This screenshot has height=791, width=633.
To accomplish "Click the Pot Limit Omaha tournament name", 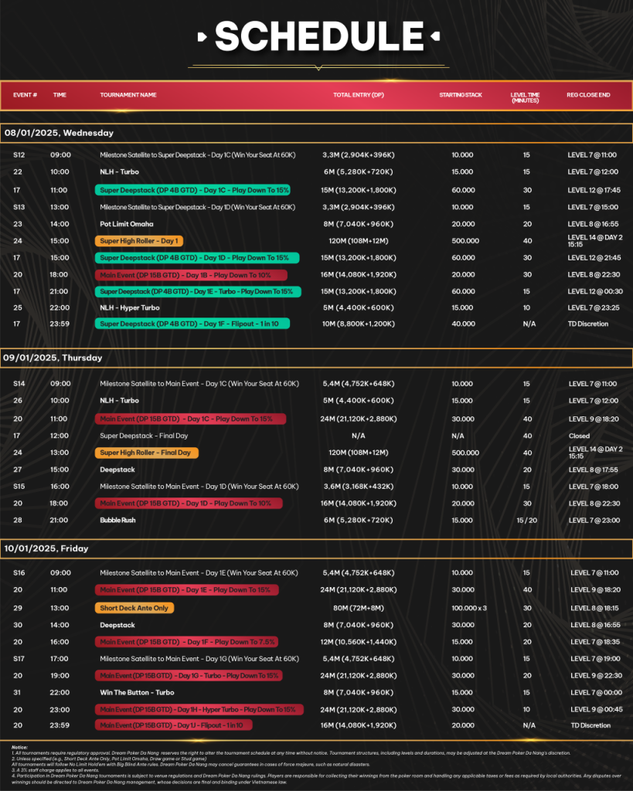I will coord(127,224).
